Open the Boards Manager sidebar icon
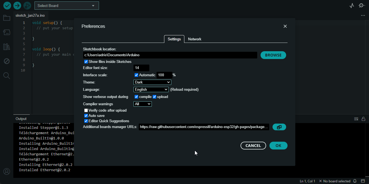Viewport: 369px width, 184px height. click(x=7, y=32)
